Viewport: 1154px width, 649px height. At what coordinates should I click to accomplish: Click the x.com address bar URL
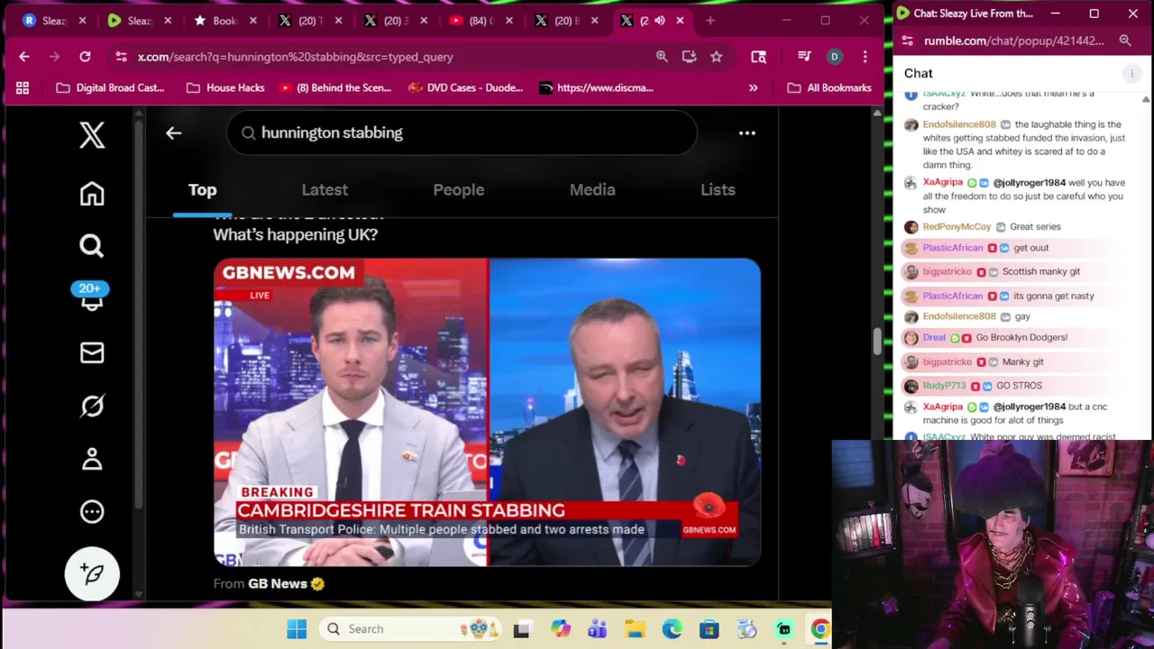295,57
